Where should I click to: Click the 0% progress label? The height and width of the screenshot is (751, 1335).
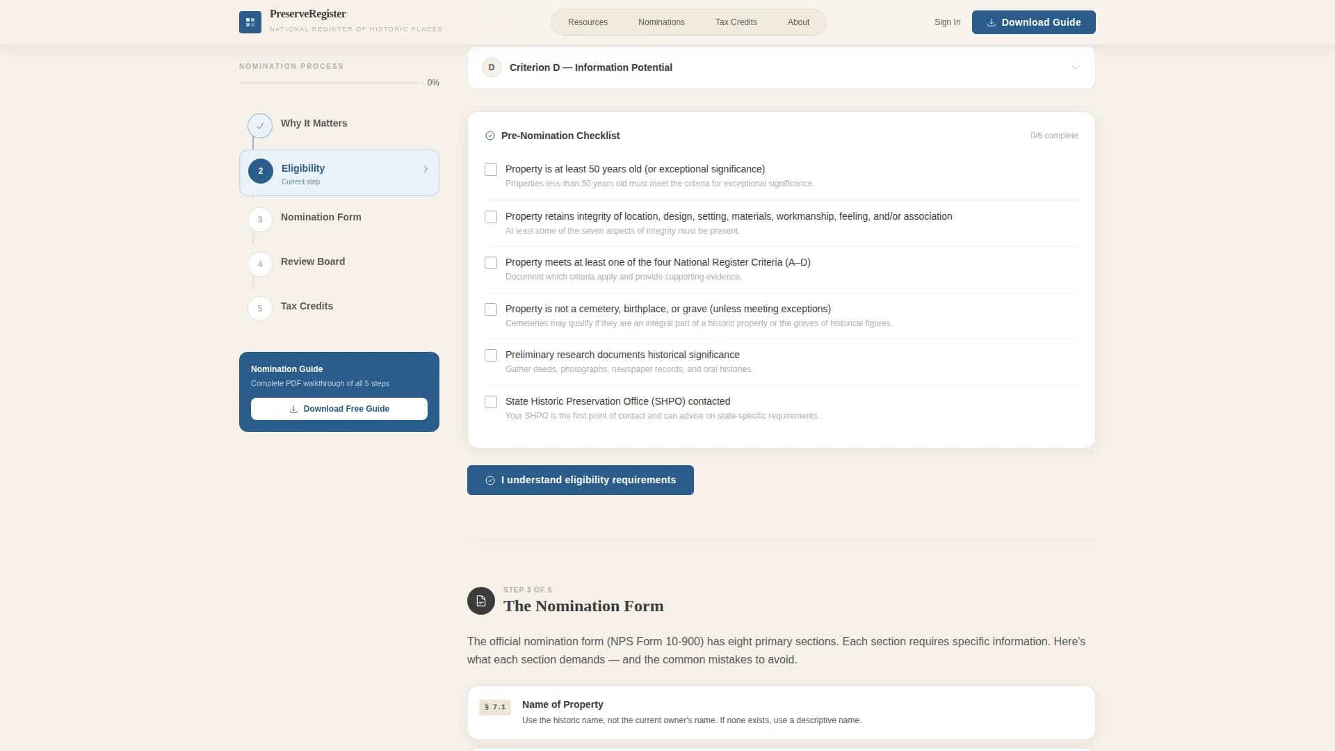point(433,83)
